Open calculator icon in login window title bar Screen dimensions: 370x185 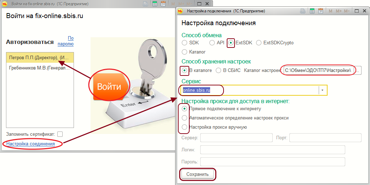155,4
